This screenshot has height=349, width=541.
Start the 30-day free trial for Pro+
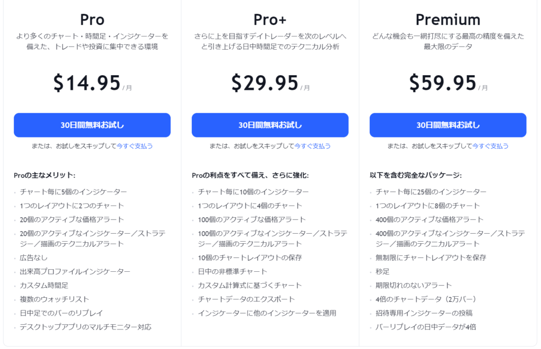[x=270, y=125]
